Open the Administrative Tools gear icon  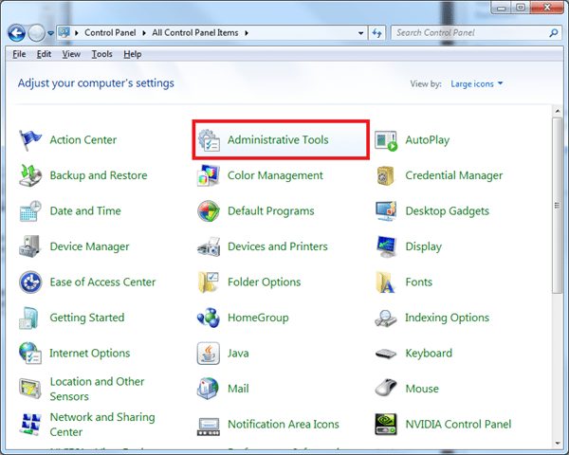pyautogui.click(x=209, y=140)
